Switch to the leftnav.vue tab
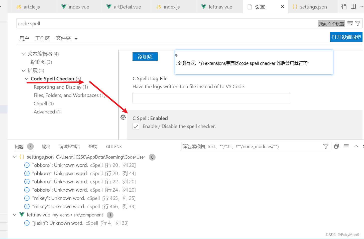Screen dimensions: 364x239 [220, 7]
